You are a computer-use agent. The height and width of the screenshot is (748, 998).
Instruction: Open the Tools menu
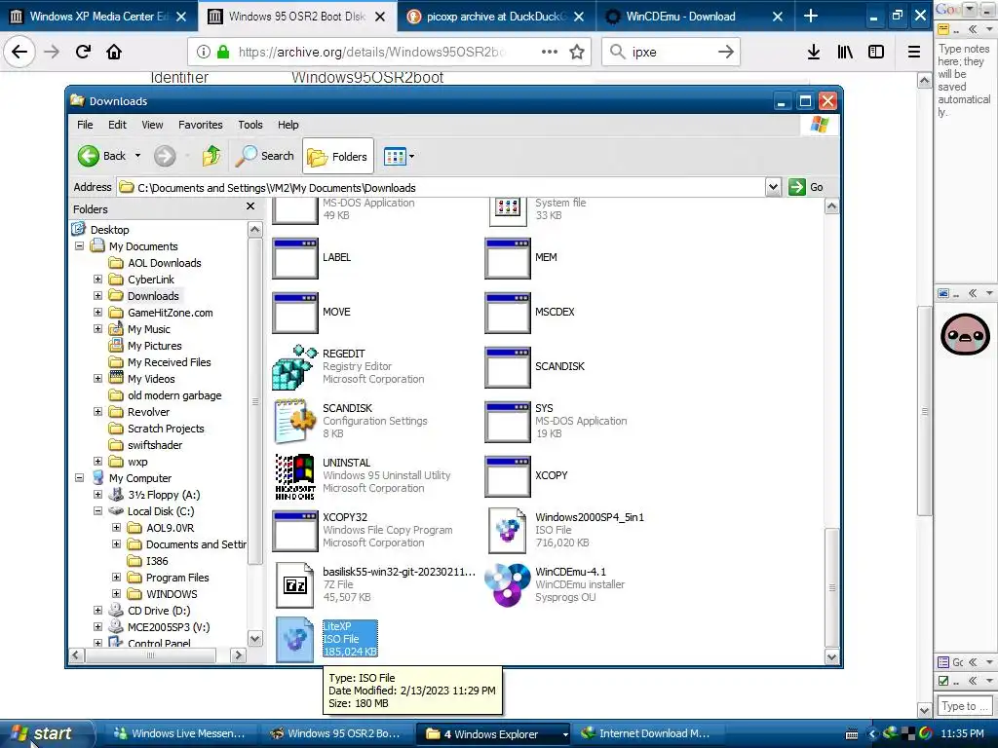coord(250,125)
